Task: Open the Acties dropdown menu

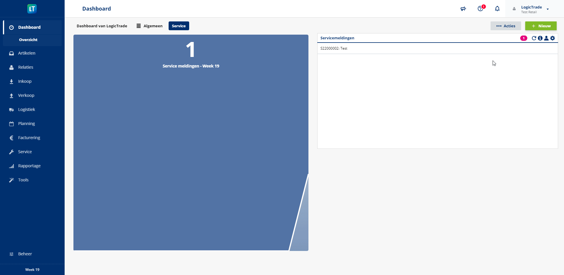Action: [506, 26]
